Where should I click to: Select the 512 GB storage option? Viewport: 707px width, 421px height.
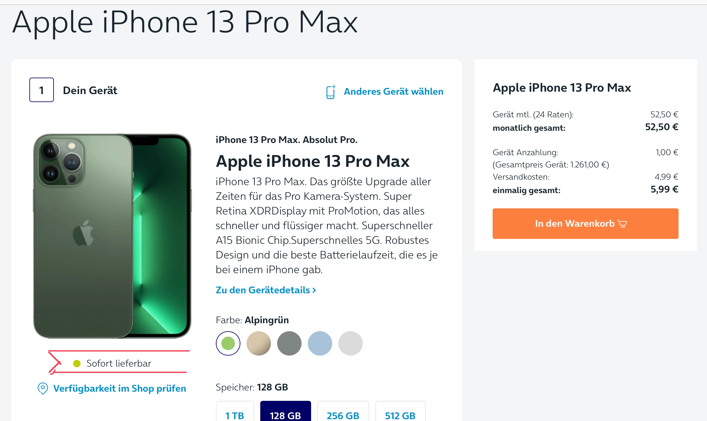(400, 412)
